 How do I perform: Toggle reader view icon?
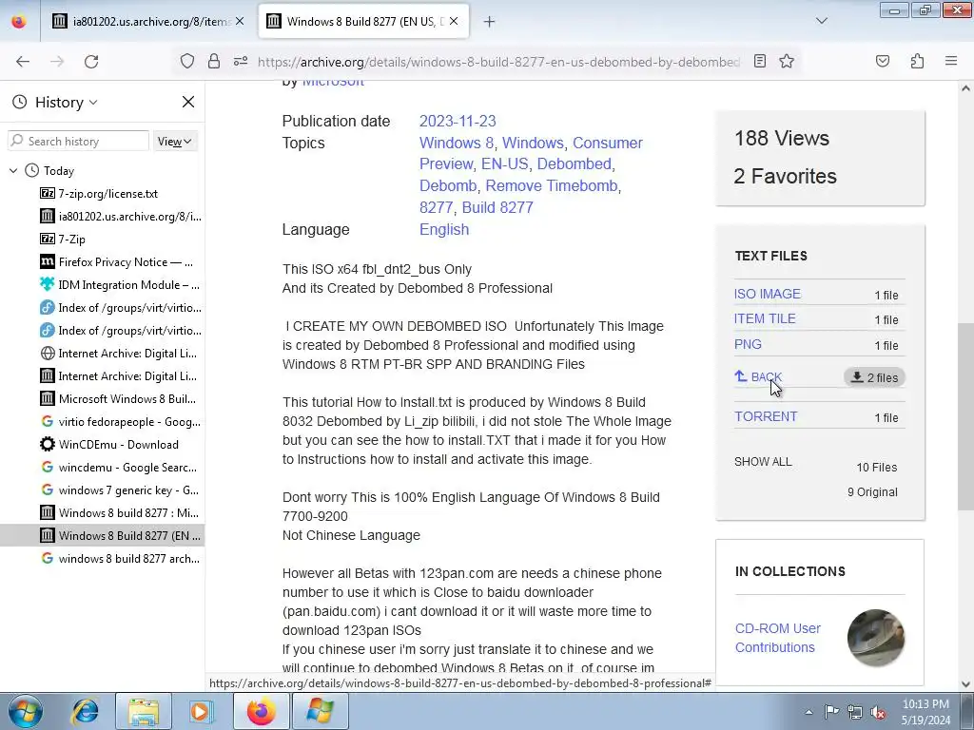click(x=760, y=61)
